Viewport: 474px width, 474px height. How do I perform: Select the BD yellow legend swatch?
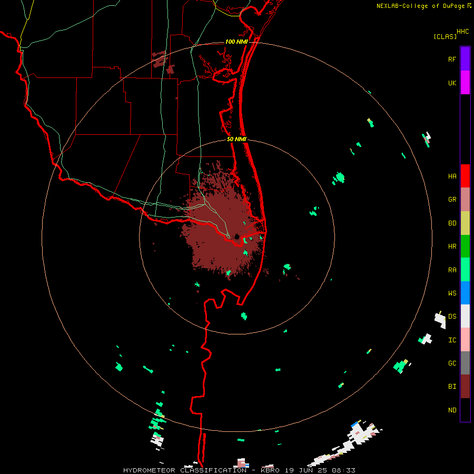pos(465,223)
